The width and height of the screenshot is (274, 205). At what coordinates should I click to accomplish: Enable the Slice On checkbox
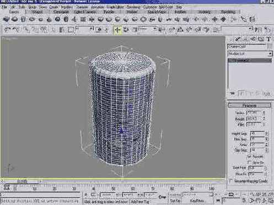(249, 163)
